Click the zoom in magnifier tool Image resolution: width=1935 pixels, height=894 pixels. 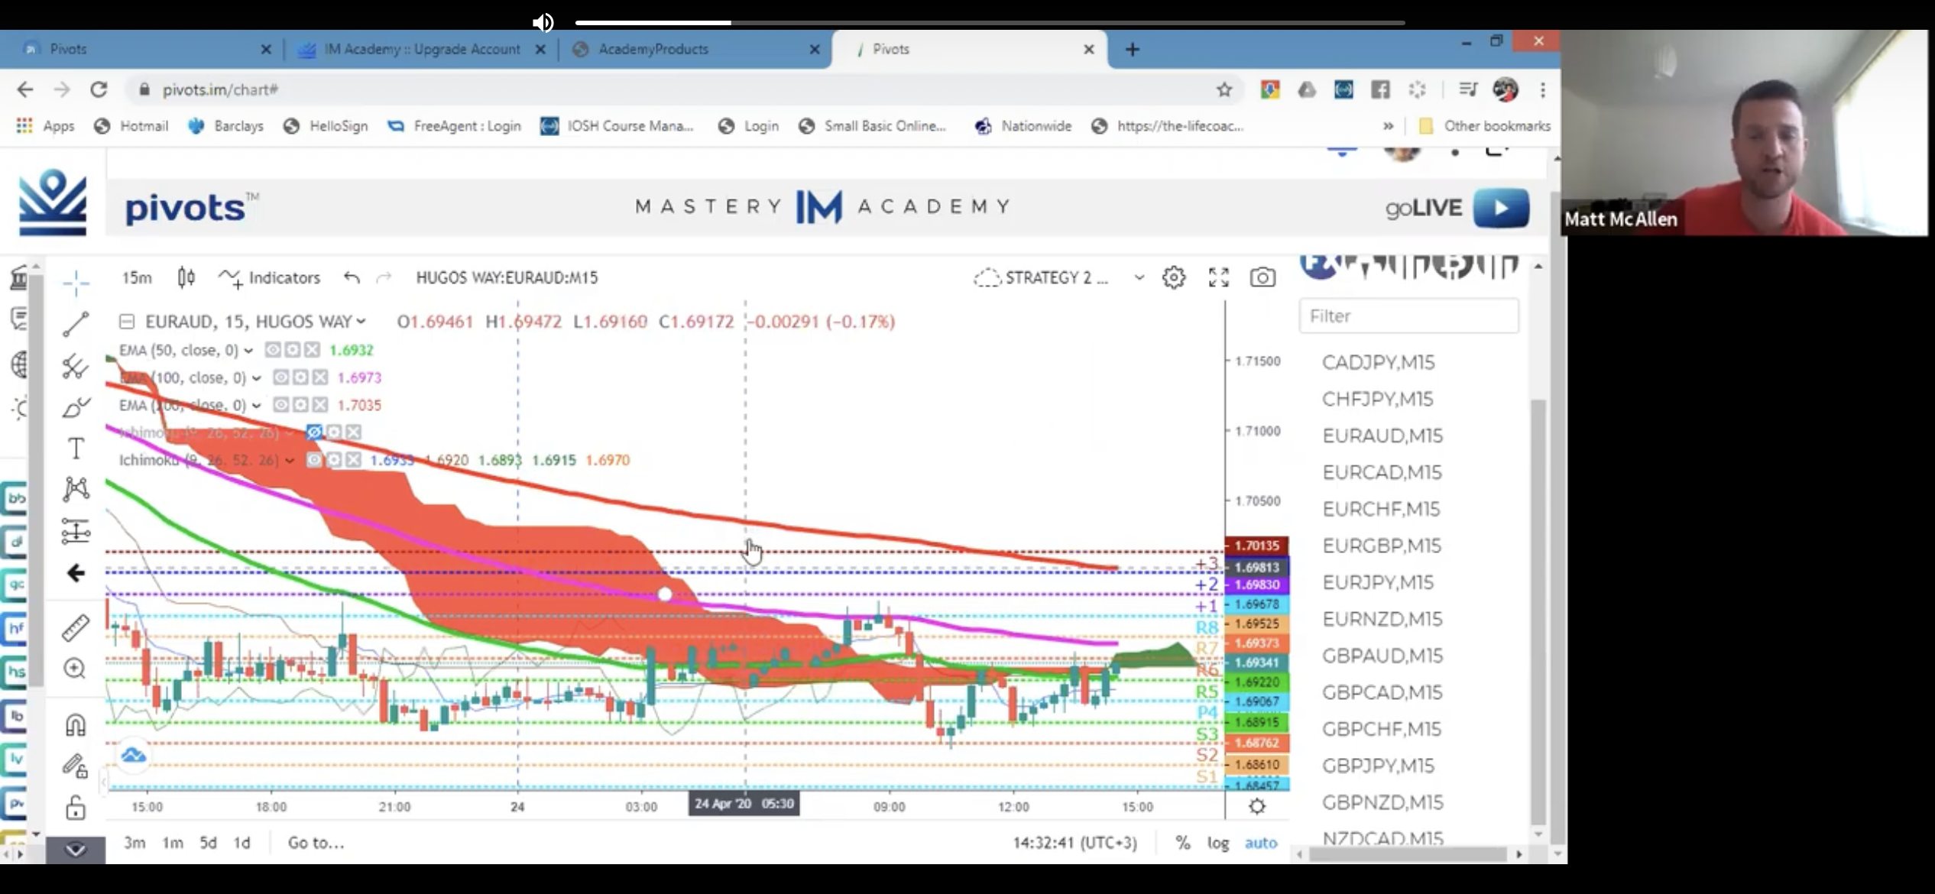pyautogui.click(x=75, y=669)
